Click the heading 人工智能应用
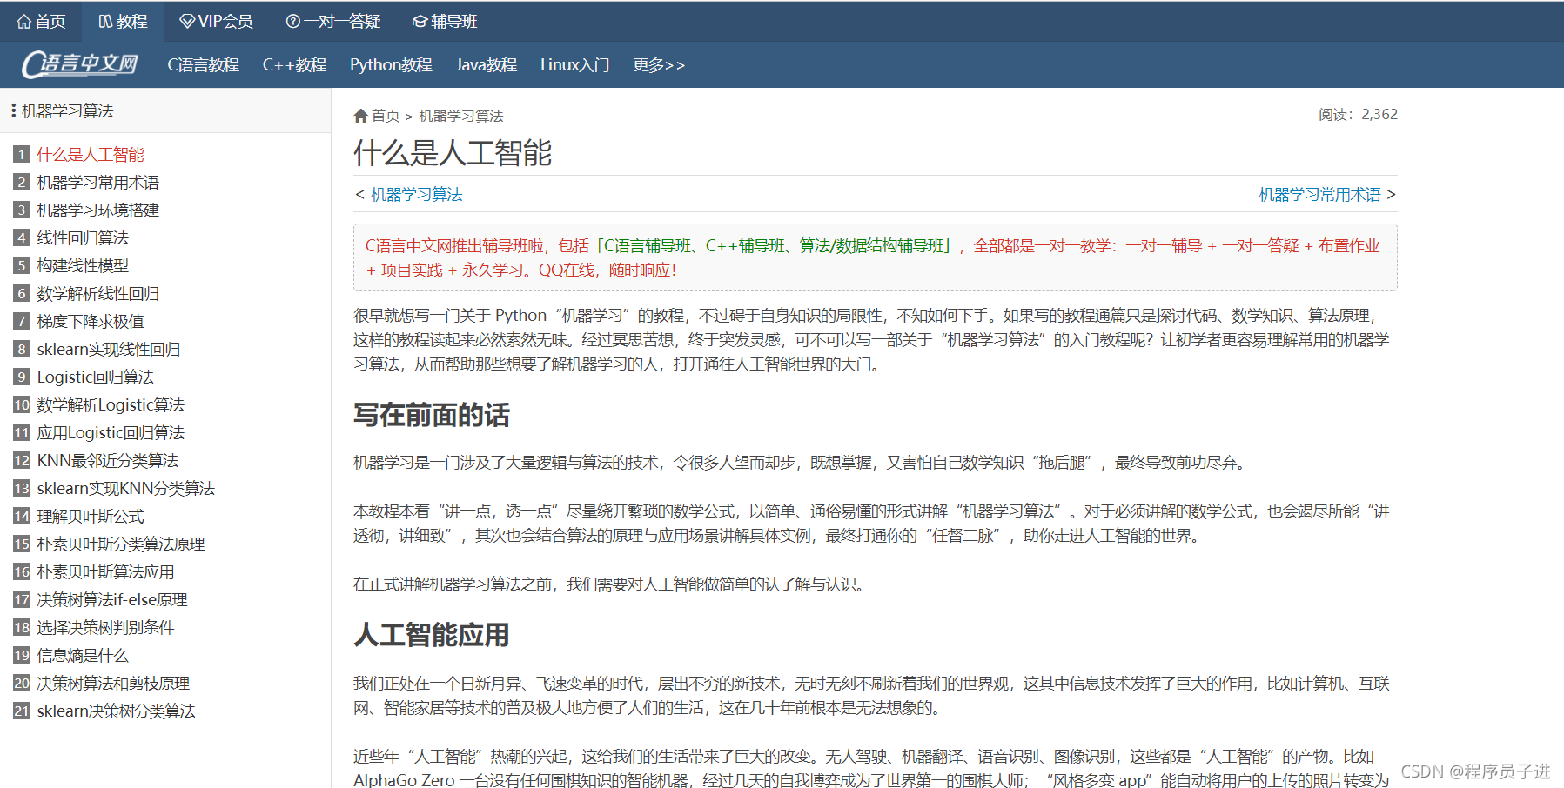 coord(432,635)
